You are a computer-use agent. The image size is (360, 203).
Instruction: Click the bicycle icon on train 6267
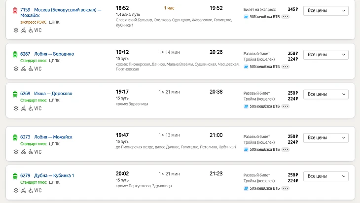click(x=23, y=69)
